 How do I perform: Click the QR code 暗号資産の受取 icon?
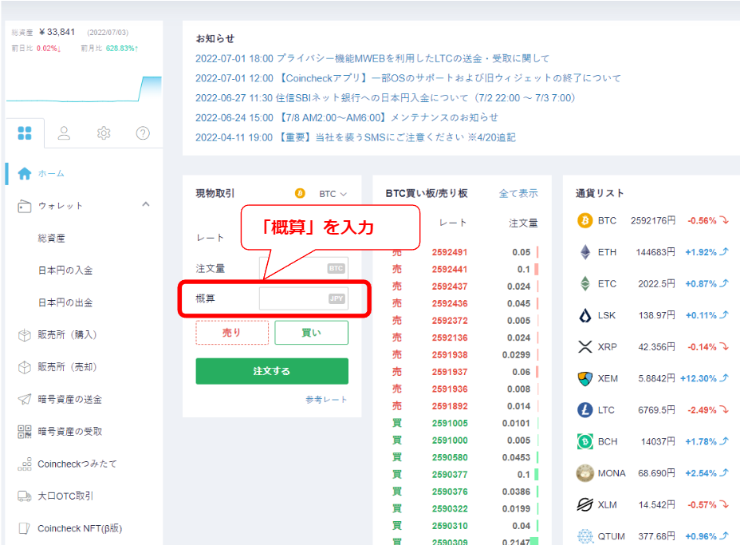(x=25, y=432)
